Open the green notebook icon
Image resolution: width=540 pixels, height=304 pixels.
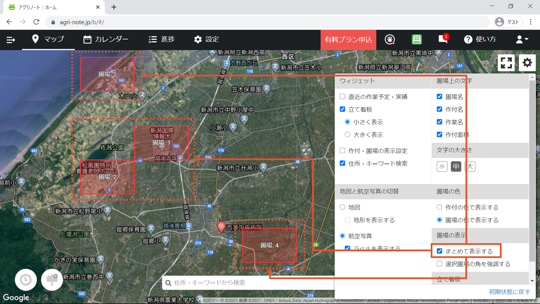pyautogui.click(x=417, y=39)
